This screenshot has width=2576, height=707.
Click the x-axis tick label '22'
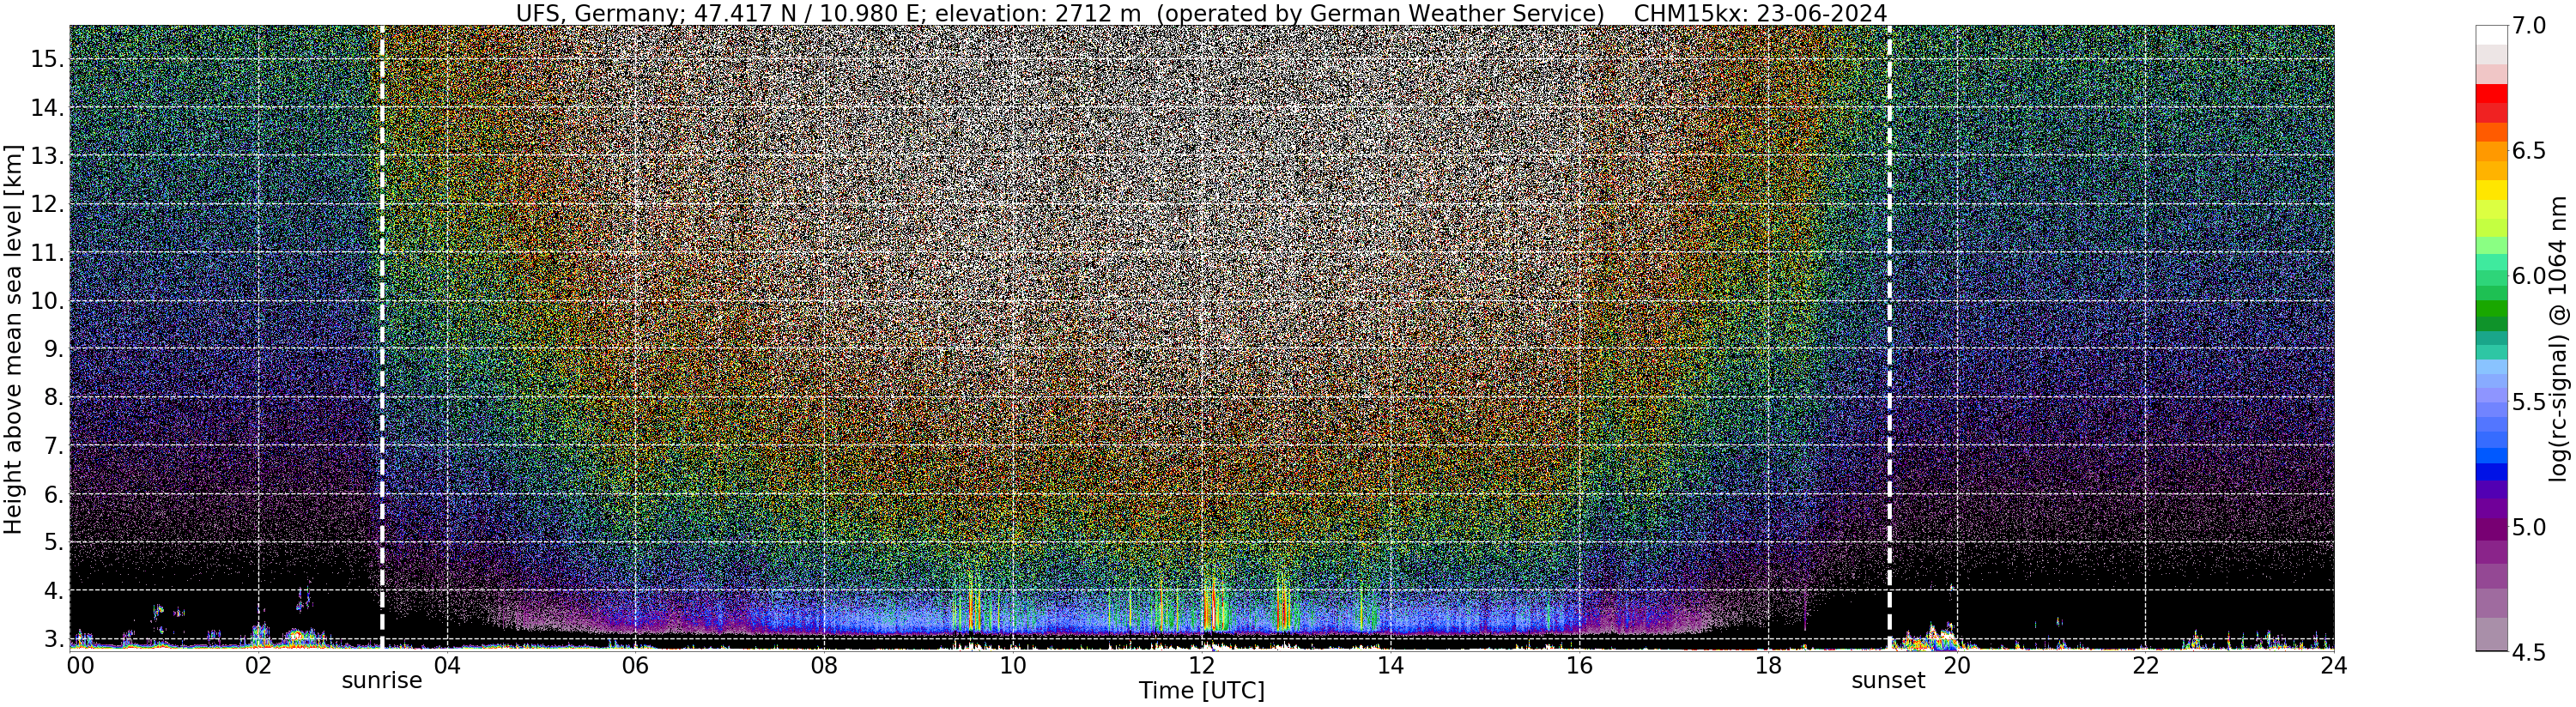point(2145,665)
